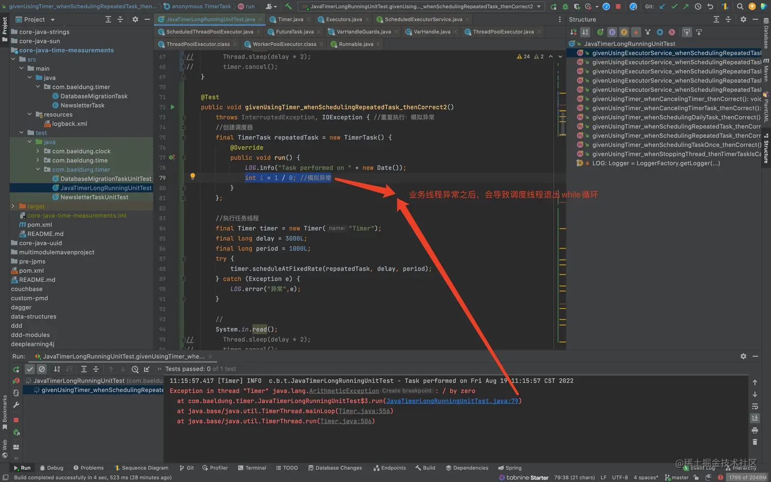Open Search Everywhere magnifier icon
The image size is (771, 482).
tap(740, 7)
